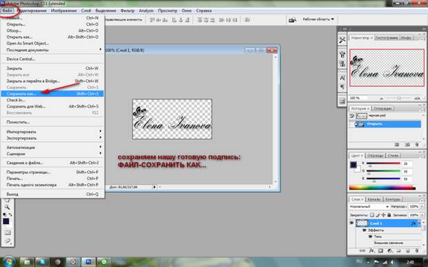Open Photoshop from the Windows taskbar
The image size is (428, 267).
88,261
